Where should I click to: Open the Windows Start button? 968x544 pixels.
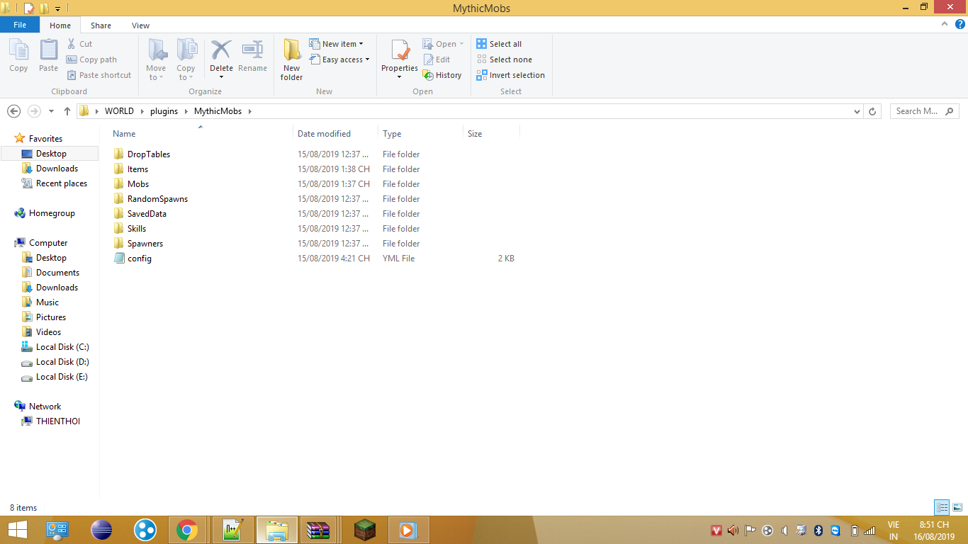point(18,530)
